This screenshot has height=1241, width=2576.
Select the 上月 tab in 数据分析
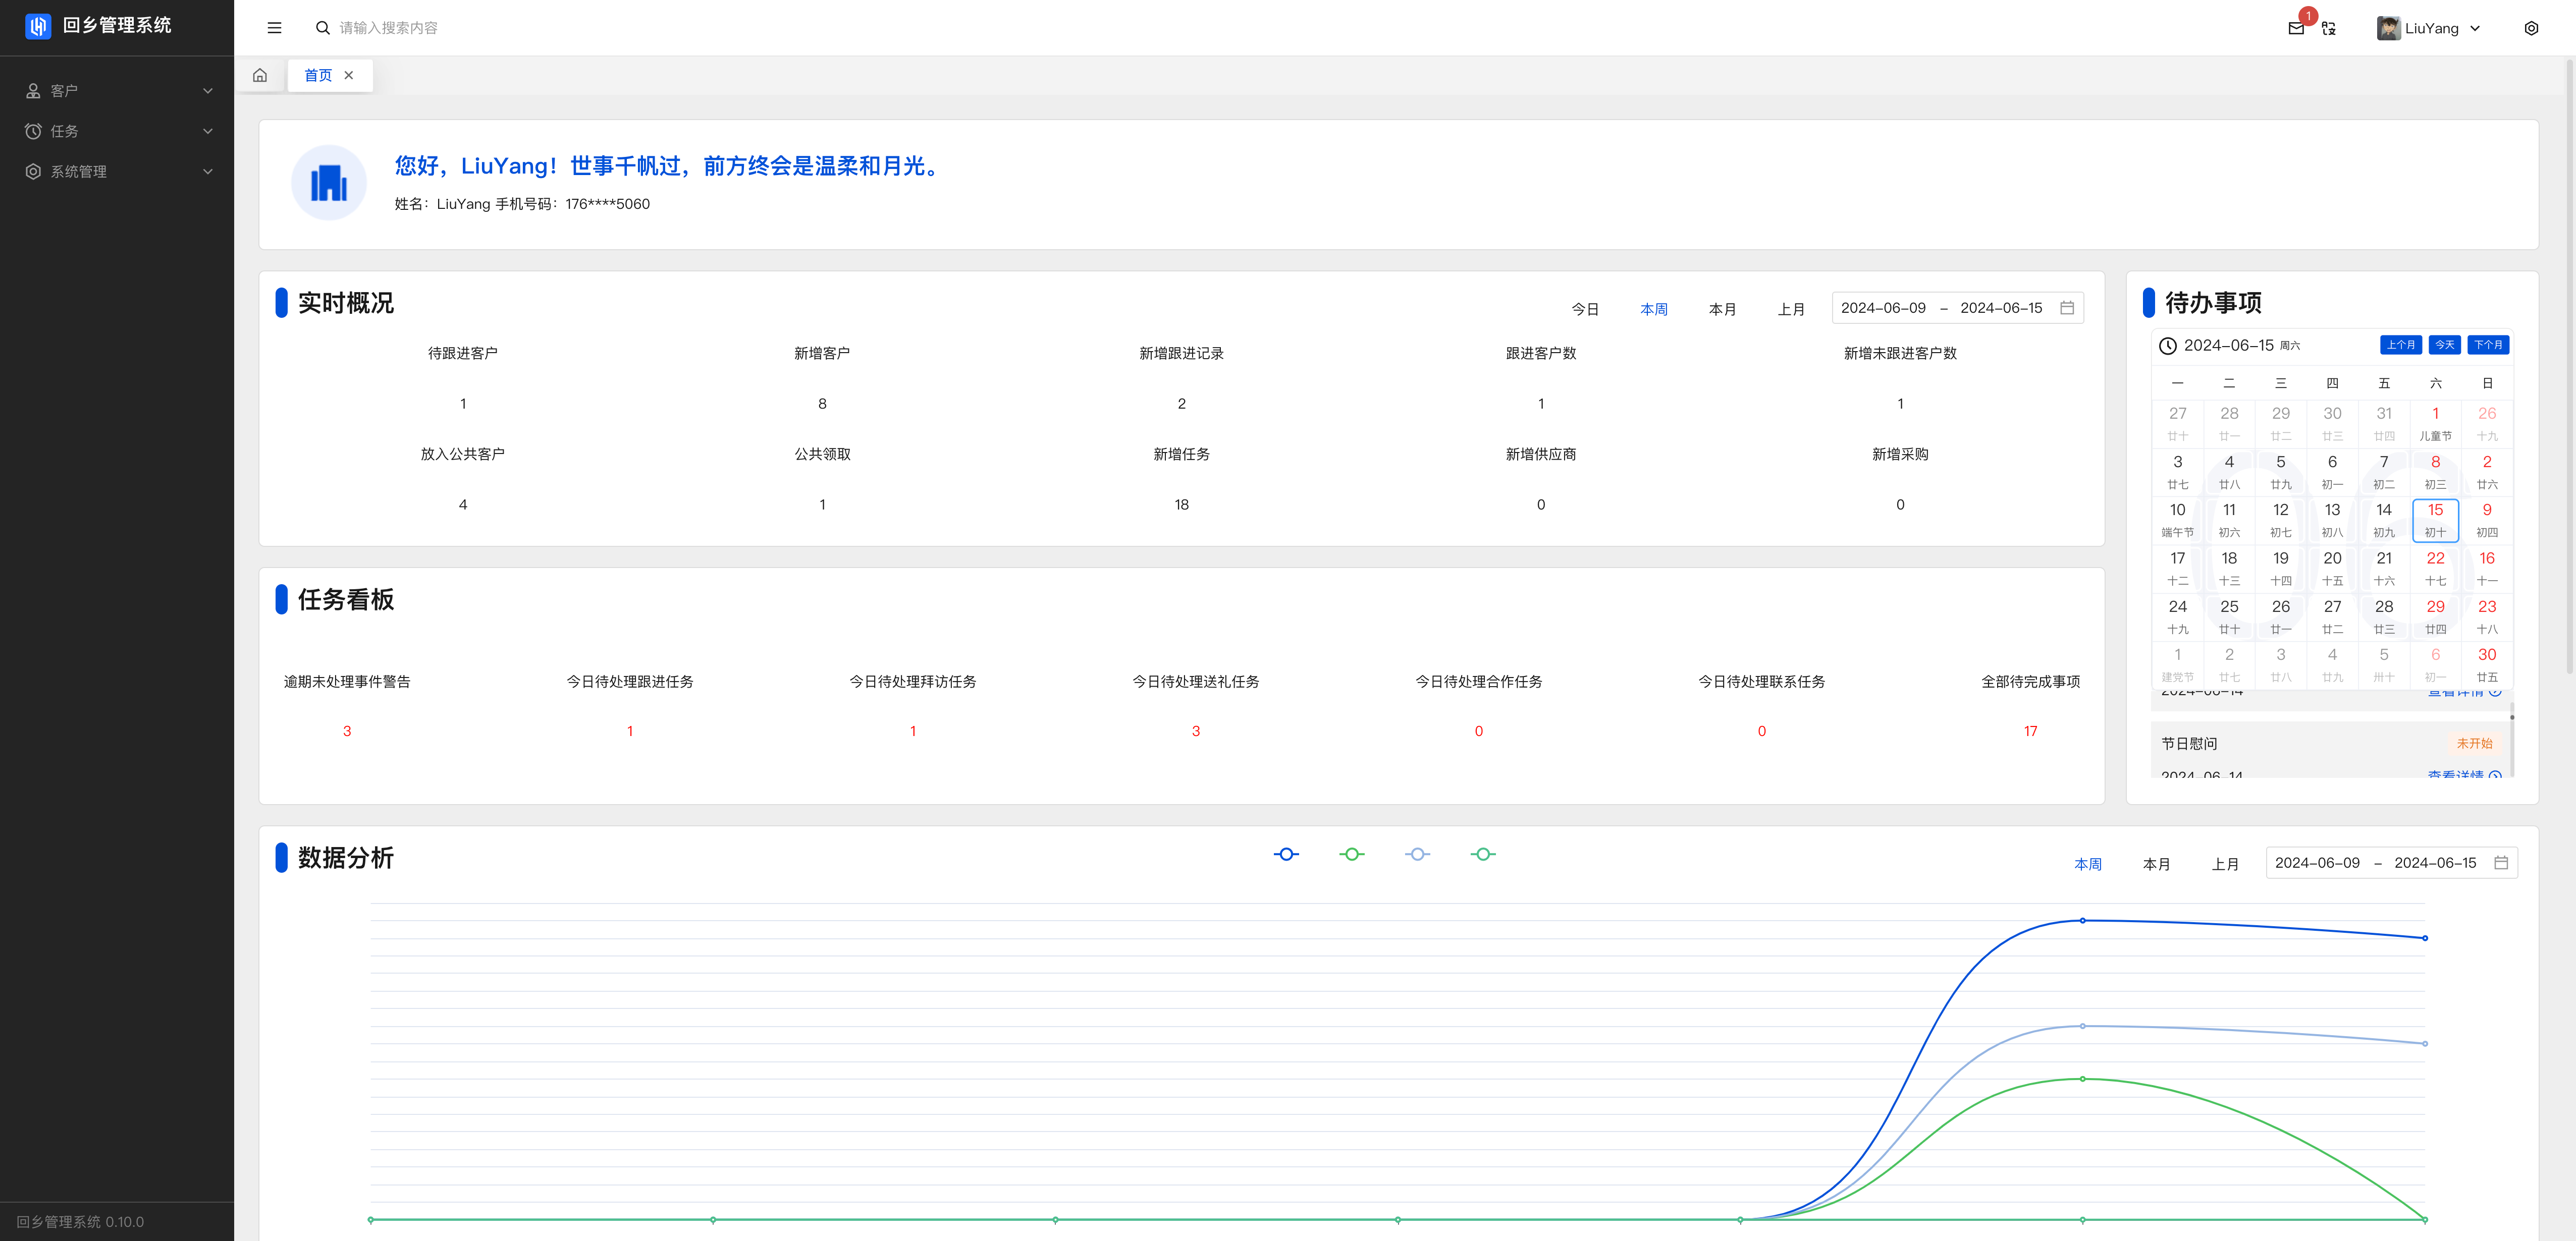click(2225, 864)
